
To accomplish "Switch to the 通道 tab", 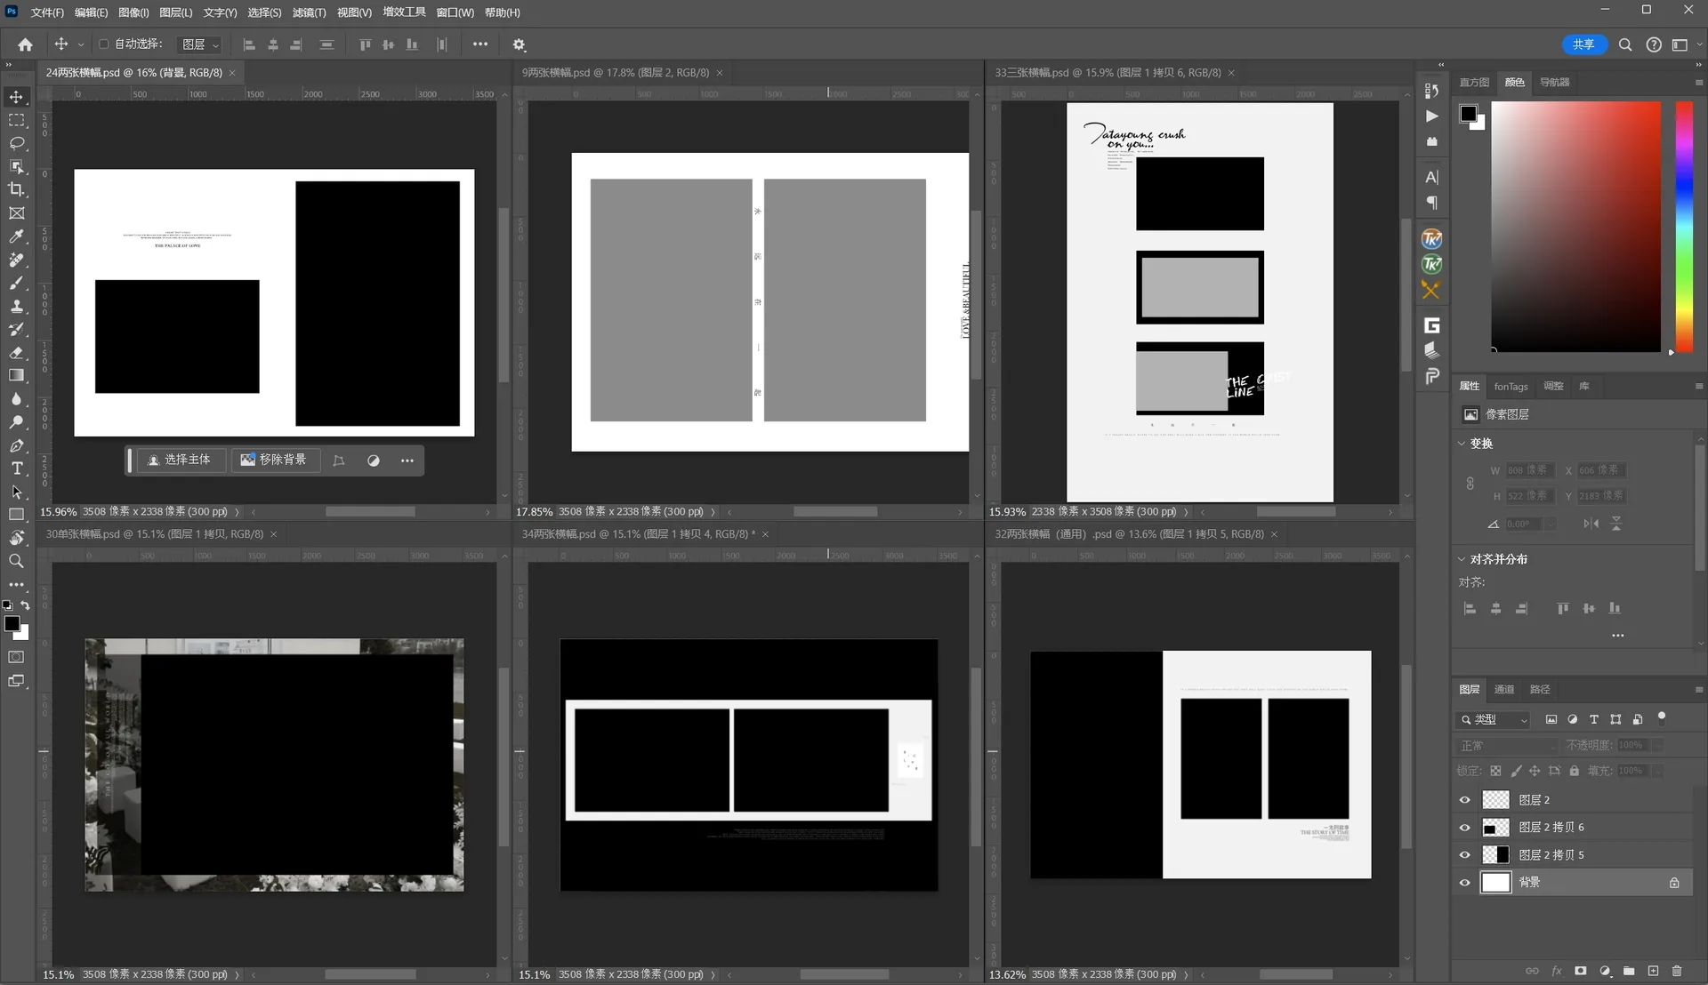I will pyautogui.click(x=1503, y=689).
